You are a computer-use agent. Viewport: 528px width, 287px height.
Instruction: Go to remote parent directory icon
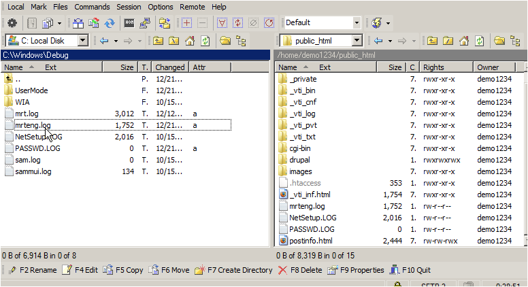tap(432, 41)
